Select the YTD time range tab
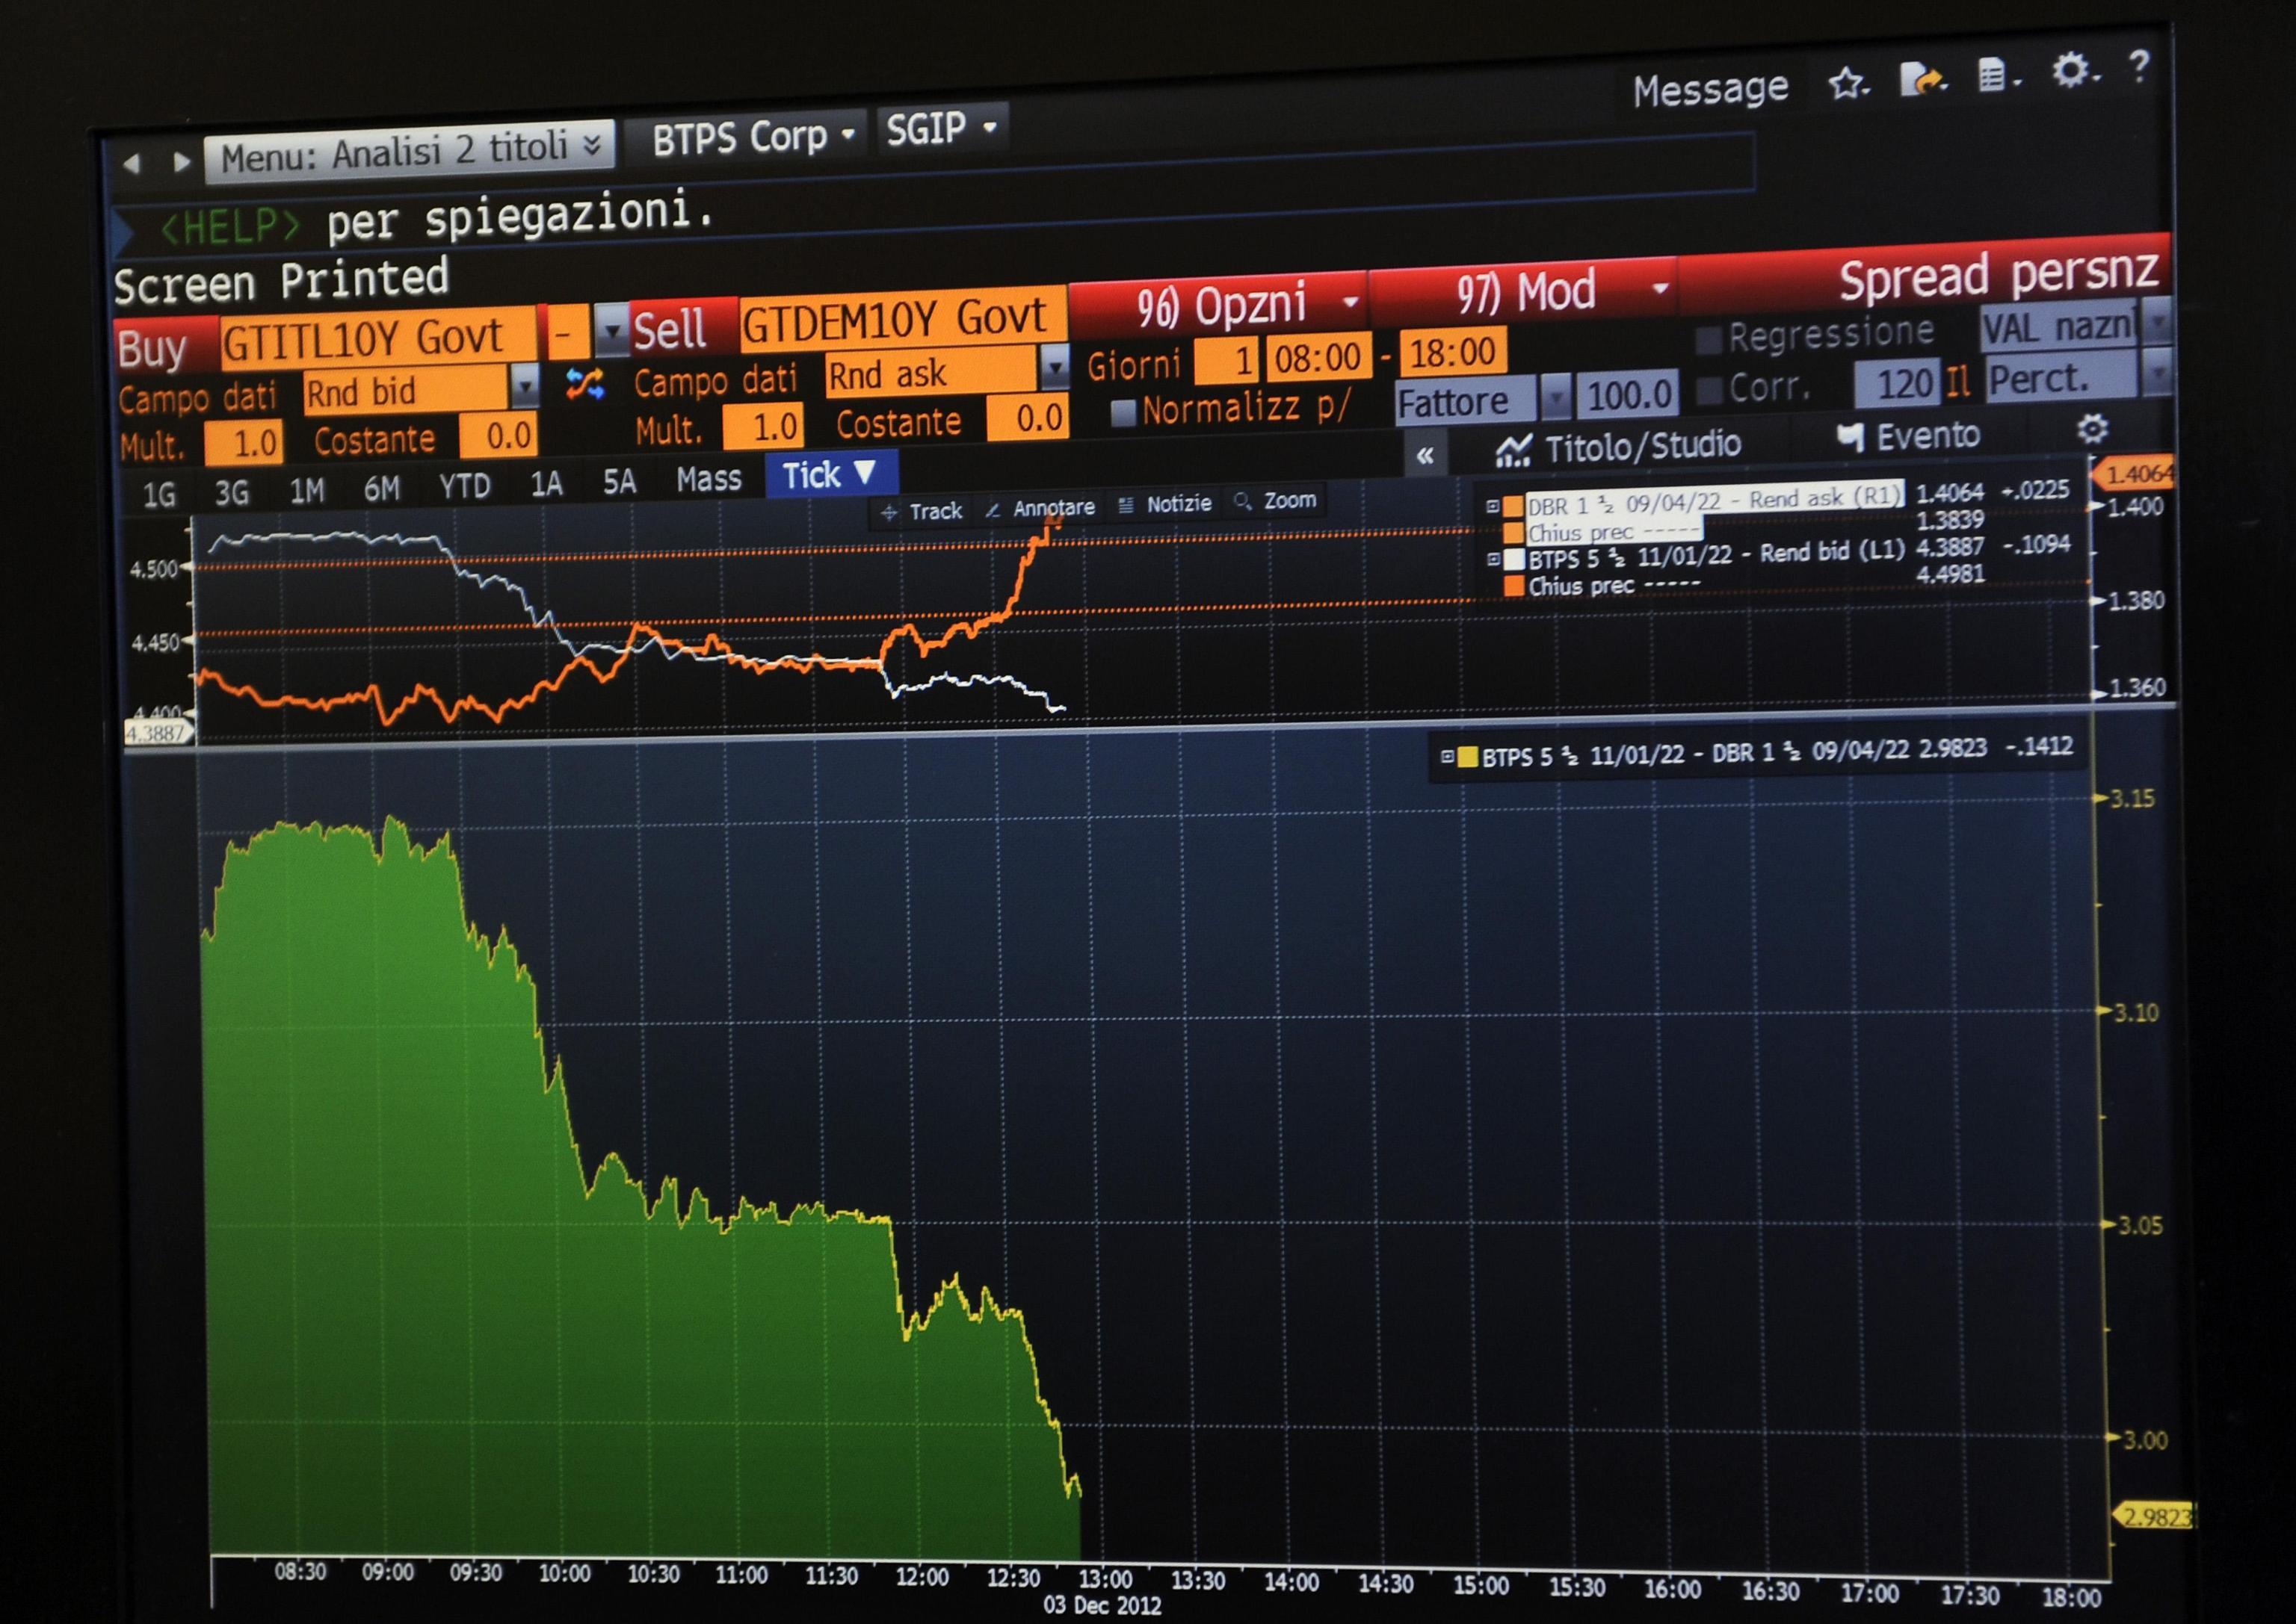The width and height of the screenshot is (2296, 1624). (464, 487)
